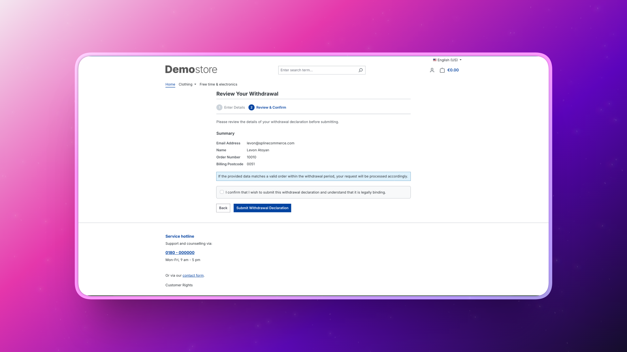627x352 pixels.
Task: Click the search magnifier icon
Action: pyautogui.click(x=361, y=70)
